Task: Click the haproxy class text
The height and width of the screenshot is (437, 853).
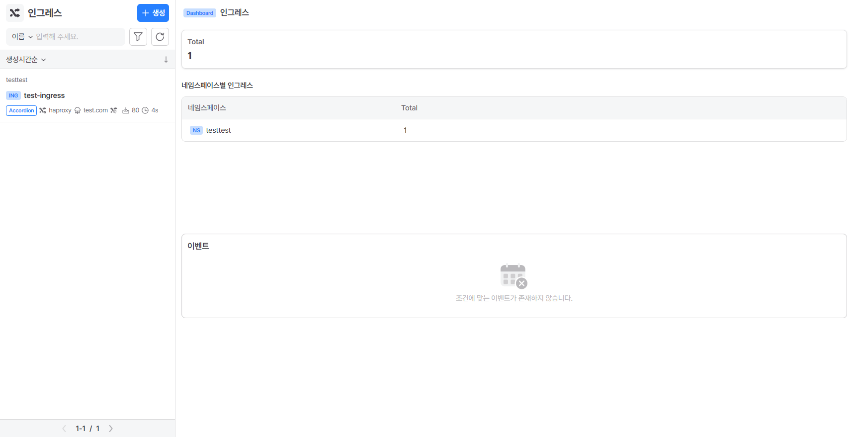Action: (60, 110)
